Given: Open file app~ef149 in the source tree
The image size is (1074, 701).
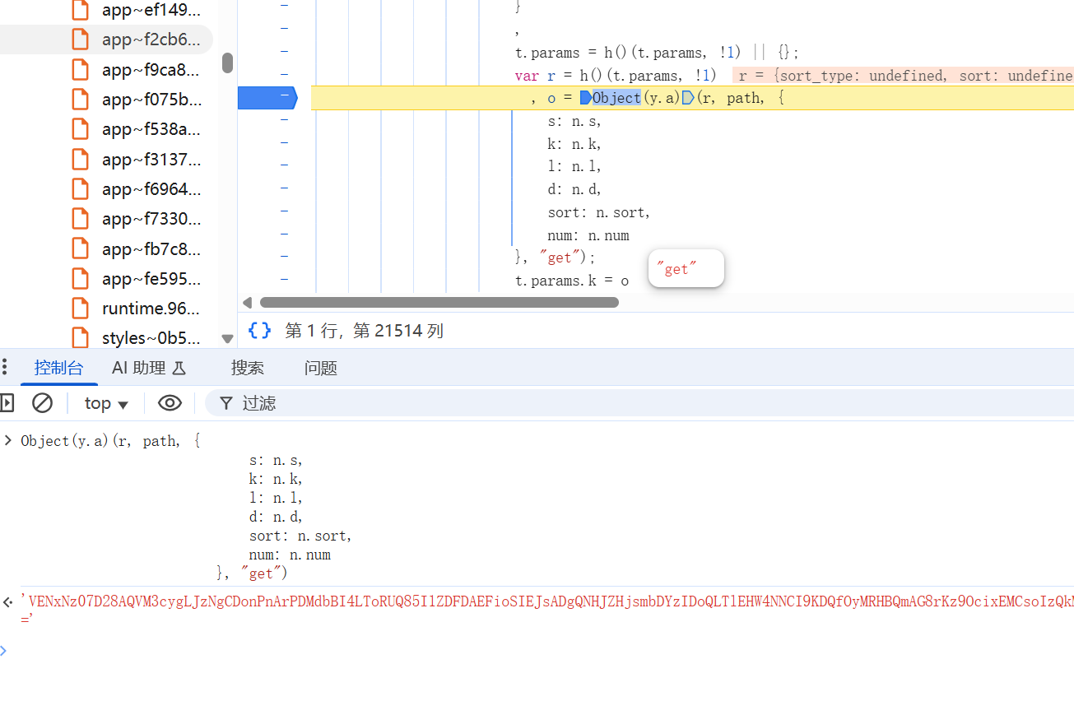Looking at the screenshot, I should (151, 10).
